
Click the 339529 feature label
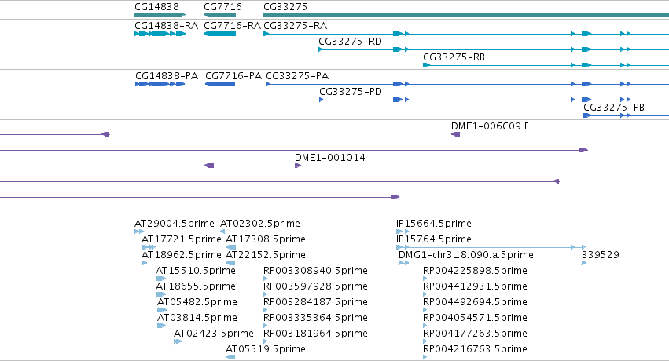point(601,255)
